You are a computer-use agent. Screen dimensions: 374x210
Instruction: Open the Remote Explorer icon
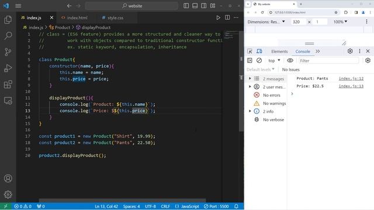[8, 100]
